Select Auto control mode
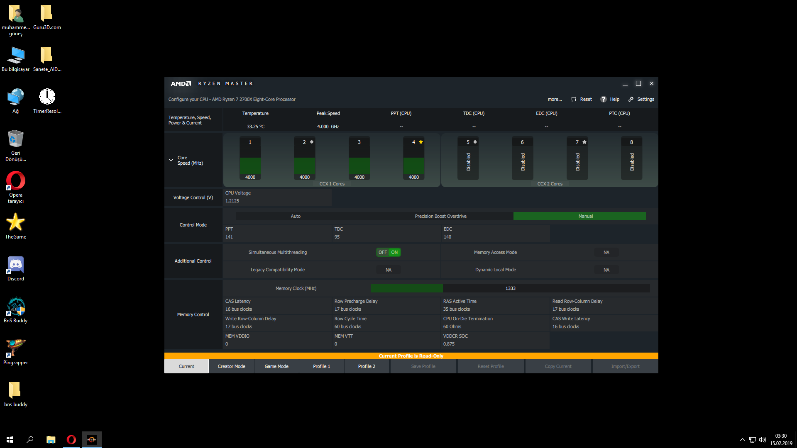The image size is (797, 448). 296,216
